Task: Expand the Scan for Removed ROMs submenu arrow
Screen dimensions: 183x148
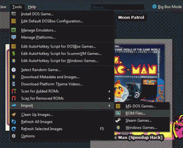Action: [x=109, y=98]
